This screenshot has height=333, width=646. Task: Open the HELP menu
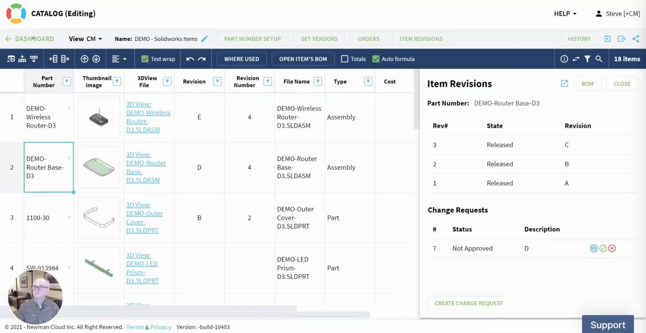(565, 14)
